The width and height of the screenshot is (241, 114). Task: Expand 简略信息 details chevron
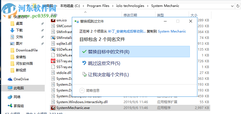pos(82,90)
